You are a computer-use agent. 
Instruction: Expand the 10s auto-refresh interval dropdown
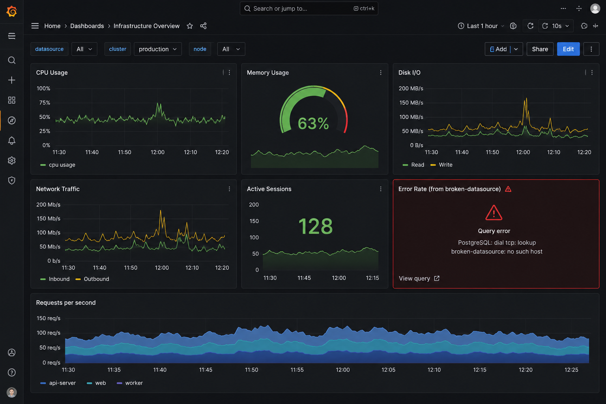click(556, 26)
